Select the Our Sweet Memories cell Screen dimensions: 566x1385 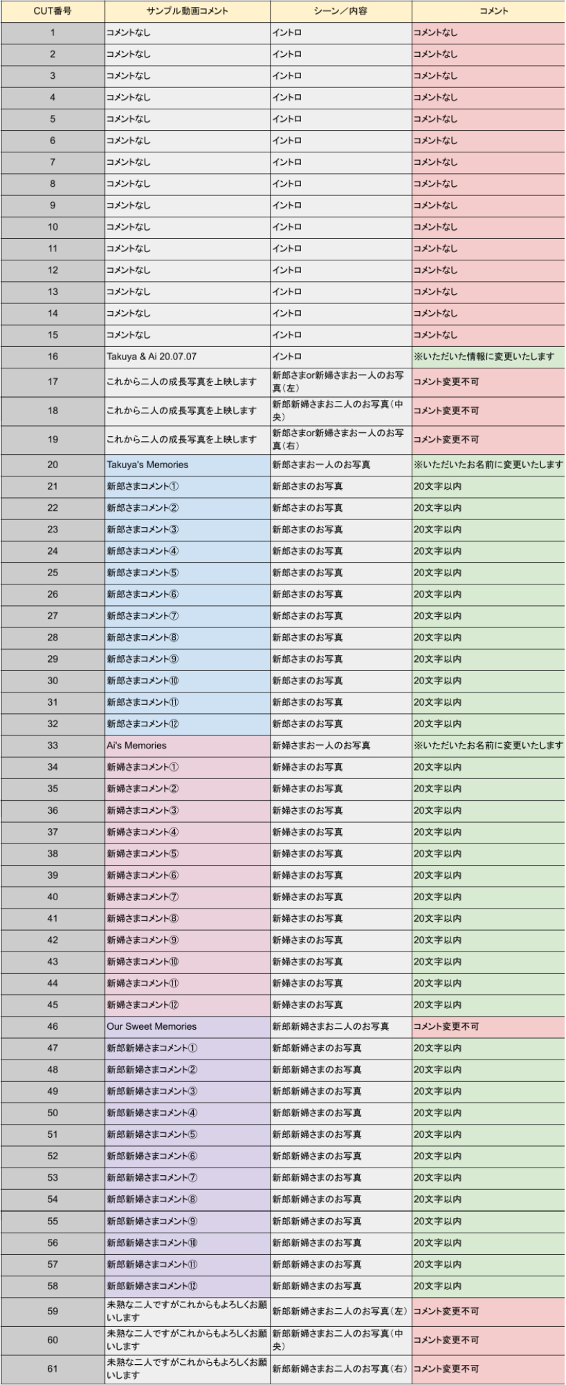pos(187,1026)
